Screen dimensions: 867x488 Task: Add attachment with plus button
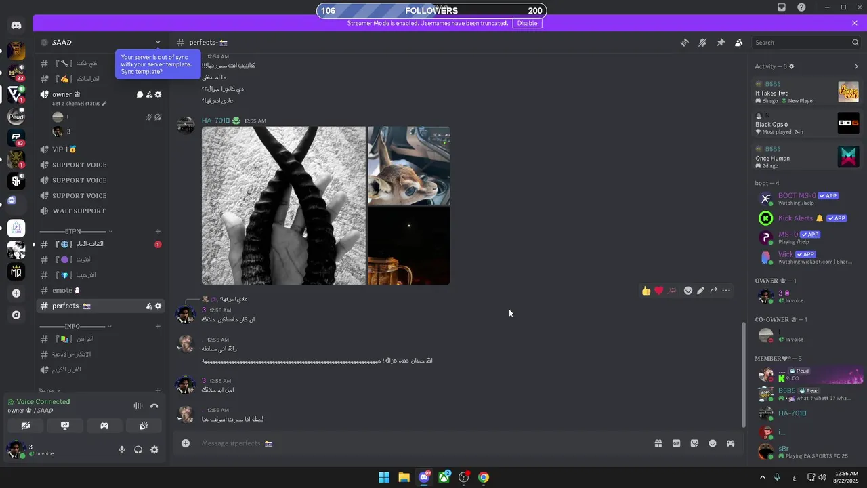click(x=186, y=443)
